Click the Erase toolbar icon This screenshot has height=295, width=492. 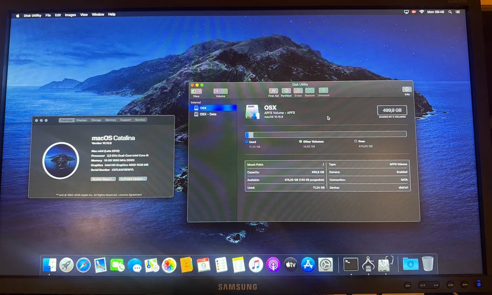pos(298,91)
